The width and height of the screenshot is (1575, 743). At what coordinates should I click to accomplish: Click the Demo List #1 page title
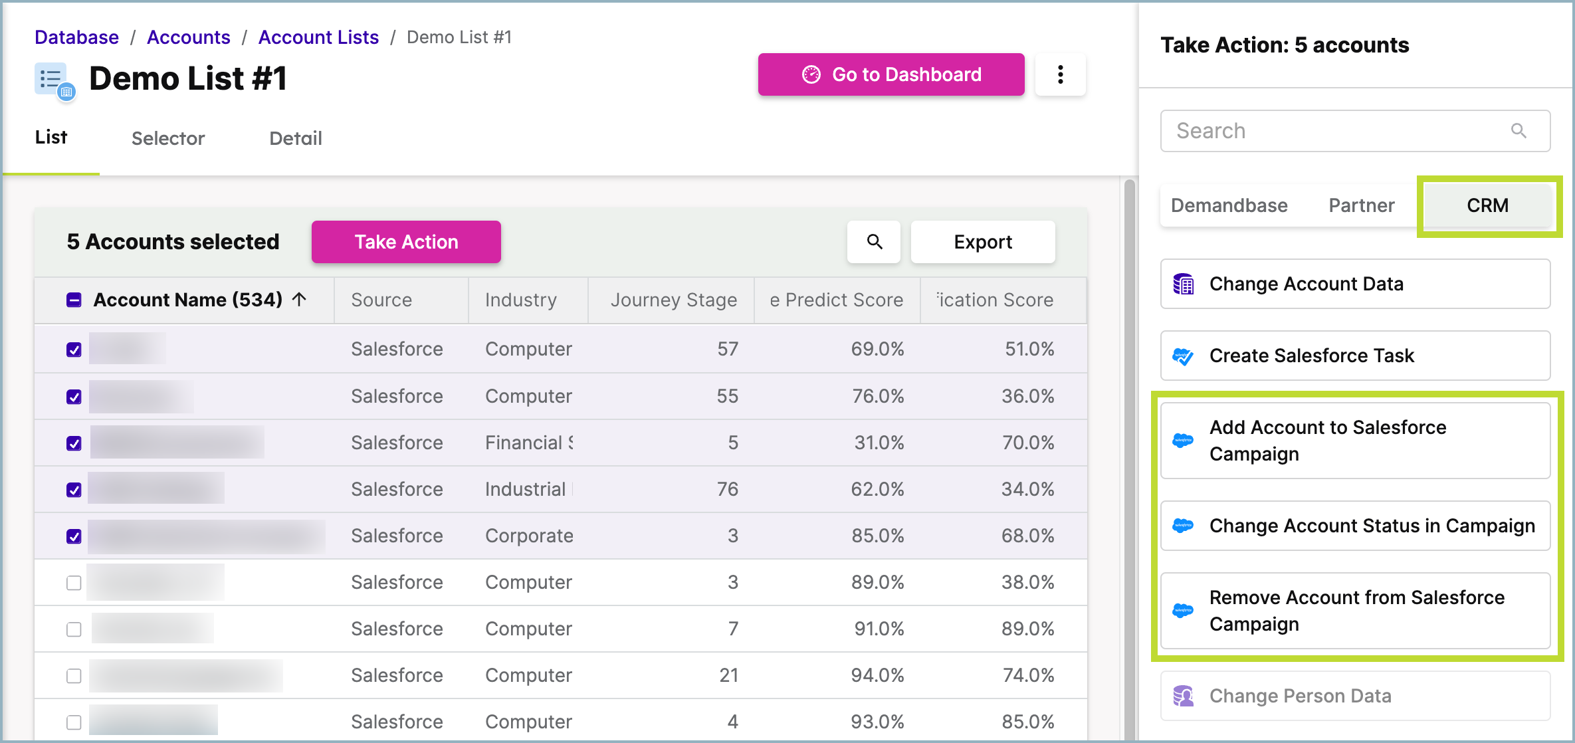(x=188, y=78)
